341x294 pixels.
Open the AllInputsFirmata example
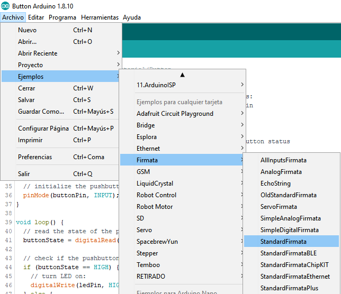pos(291,160)
